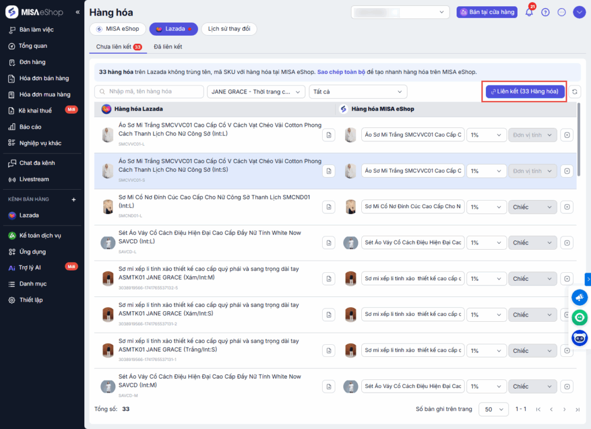Click the copy document icon for SAVCD-L row
591x429 pixels.
(x=328, y=243)
